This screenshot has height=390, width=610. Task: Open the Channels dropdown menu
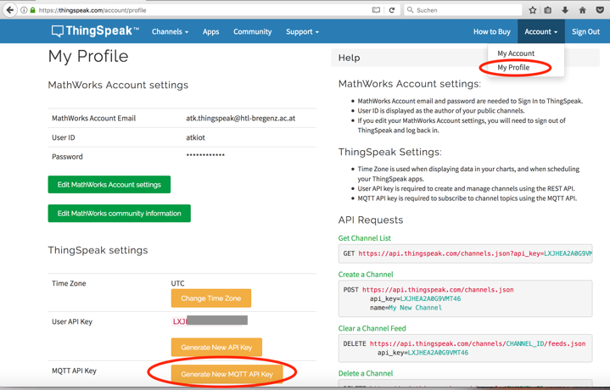tap(170, 31)
